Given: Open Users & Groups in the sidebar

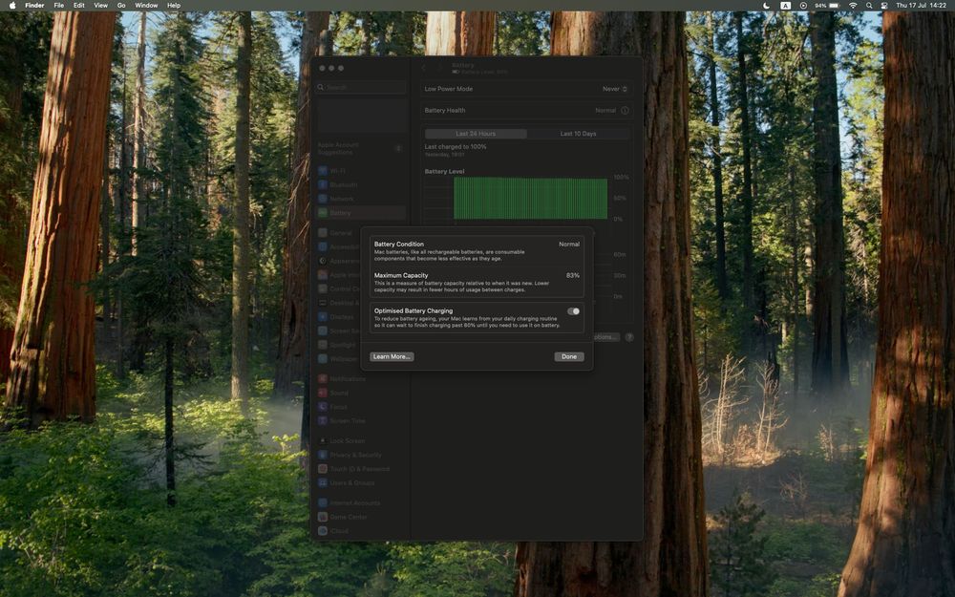Looking at the screenshot, I should [x=361, y=483].
